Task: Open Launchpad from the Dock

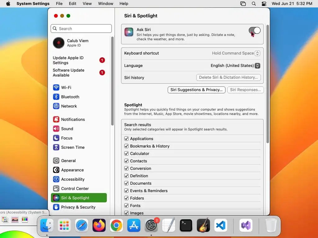Action: (64, 225)
